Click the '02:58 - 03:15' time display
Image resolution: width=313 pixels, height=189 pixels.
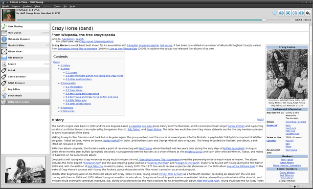tap(303, 20)
